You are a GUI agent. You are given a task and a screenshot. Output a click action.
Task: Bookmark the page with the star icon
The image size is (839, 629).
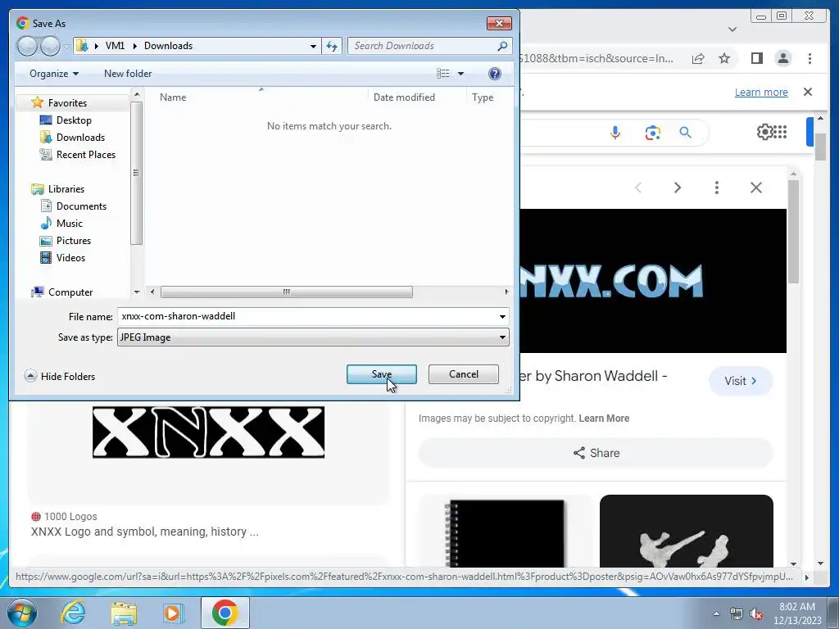point(724,58)
